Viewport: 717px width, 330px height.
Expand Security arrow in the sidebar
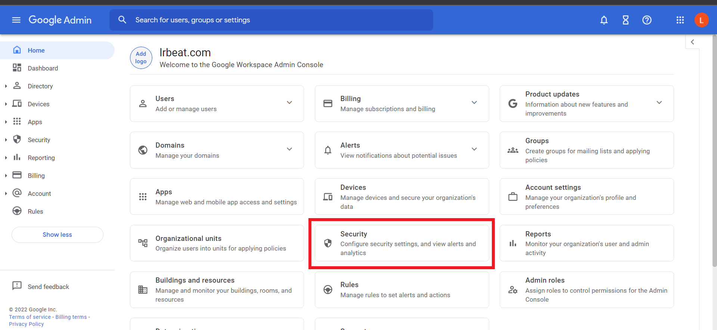pos(6,140)
